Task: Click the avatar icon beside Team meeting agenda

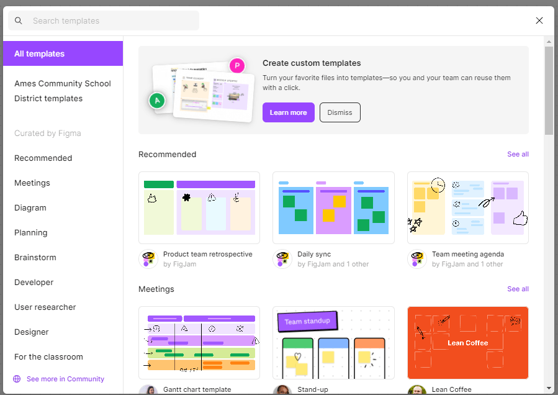Action: point(416,259)
